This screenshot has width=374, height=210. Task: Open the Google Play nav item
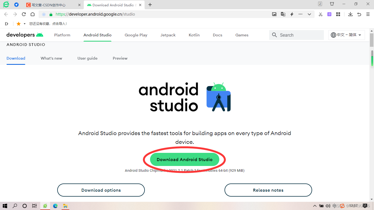(x=136, y=35)
